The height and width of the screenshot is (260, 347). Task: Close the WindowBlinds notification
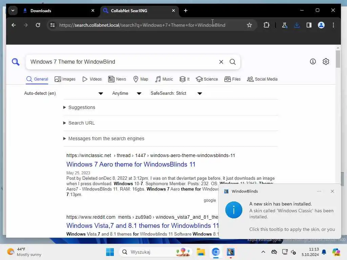(x=332, y=192)
